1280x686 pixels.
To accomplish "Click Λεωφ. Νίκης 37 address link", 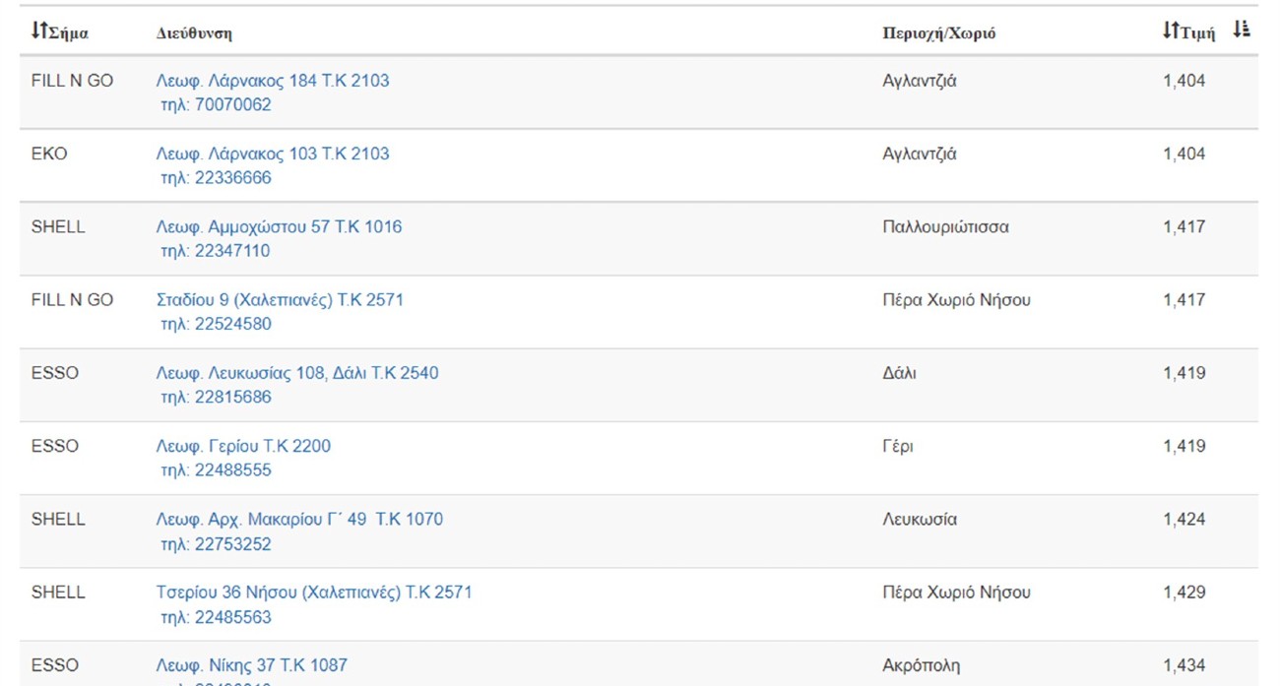I will [x=252, y=665].
